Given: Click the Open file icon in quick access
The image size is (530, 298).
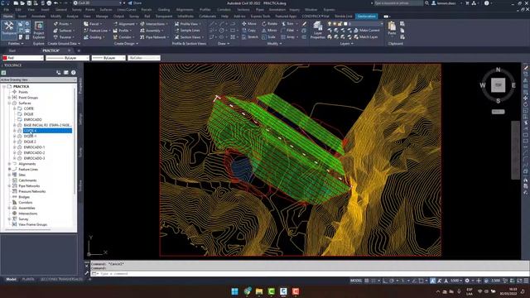Looking at the screenshot, I should pos(22,3).
